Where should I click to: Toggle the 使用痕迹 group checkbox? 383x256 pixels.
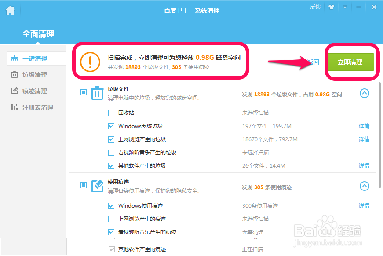[x=84, y=185]
